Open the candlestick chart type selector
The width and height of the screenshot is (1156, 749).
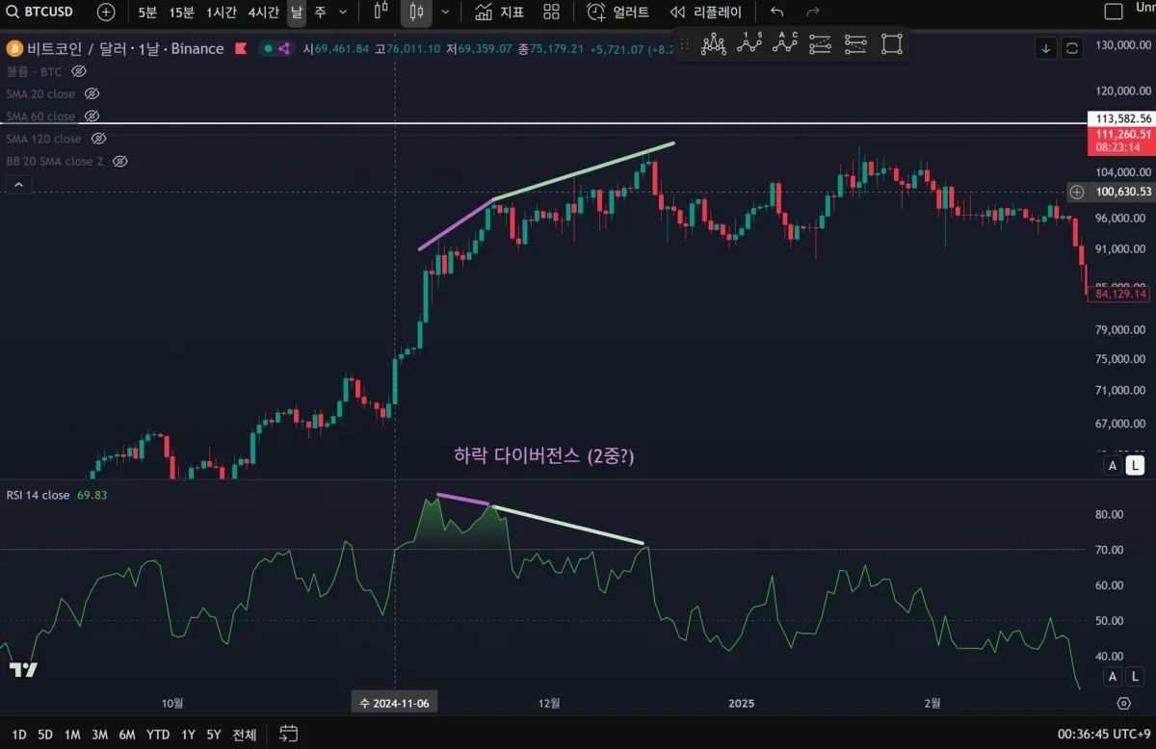coord(416,13)
